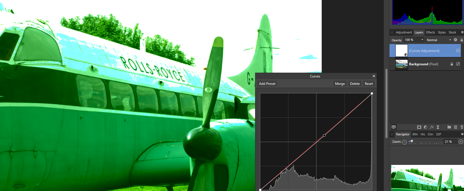Select the Background layer thumbnail
The image size is (464, 191).
point(401,64)
